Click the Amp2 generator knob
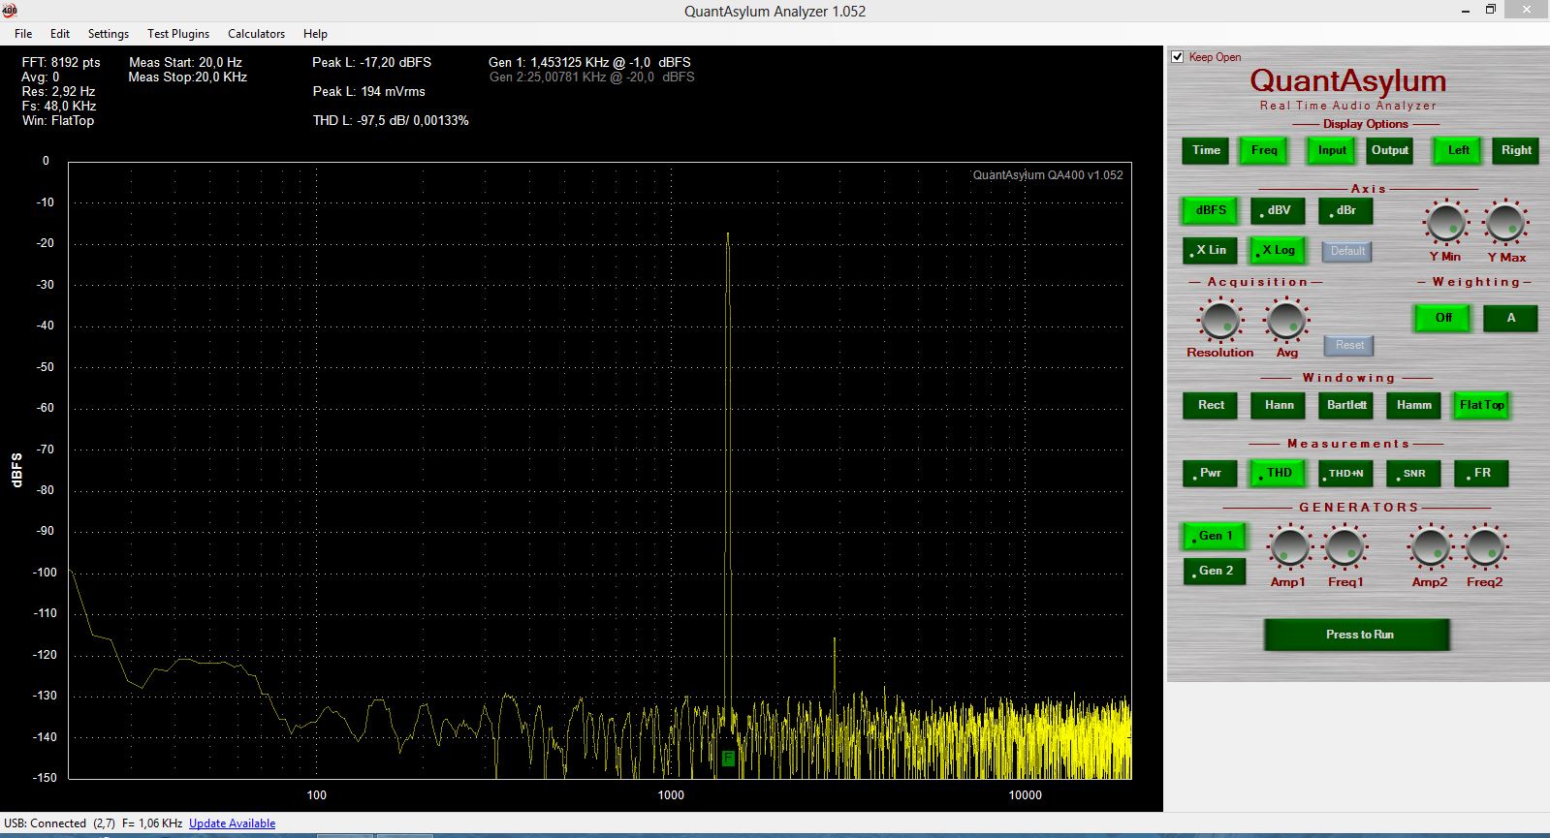Image resolution: width=1550 pixels, height=838 pixels. click(1430, 548)
